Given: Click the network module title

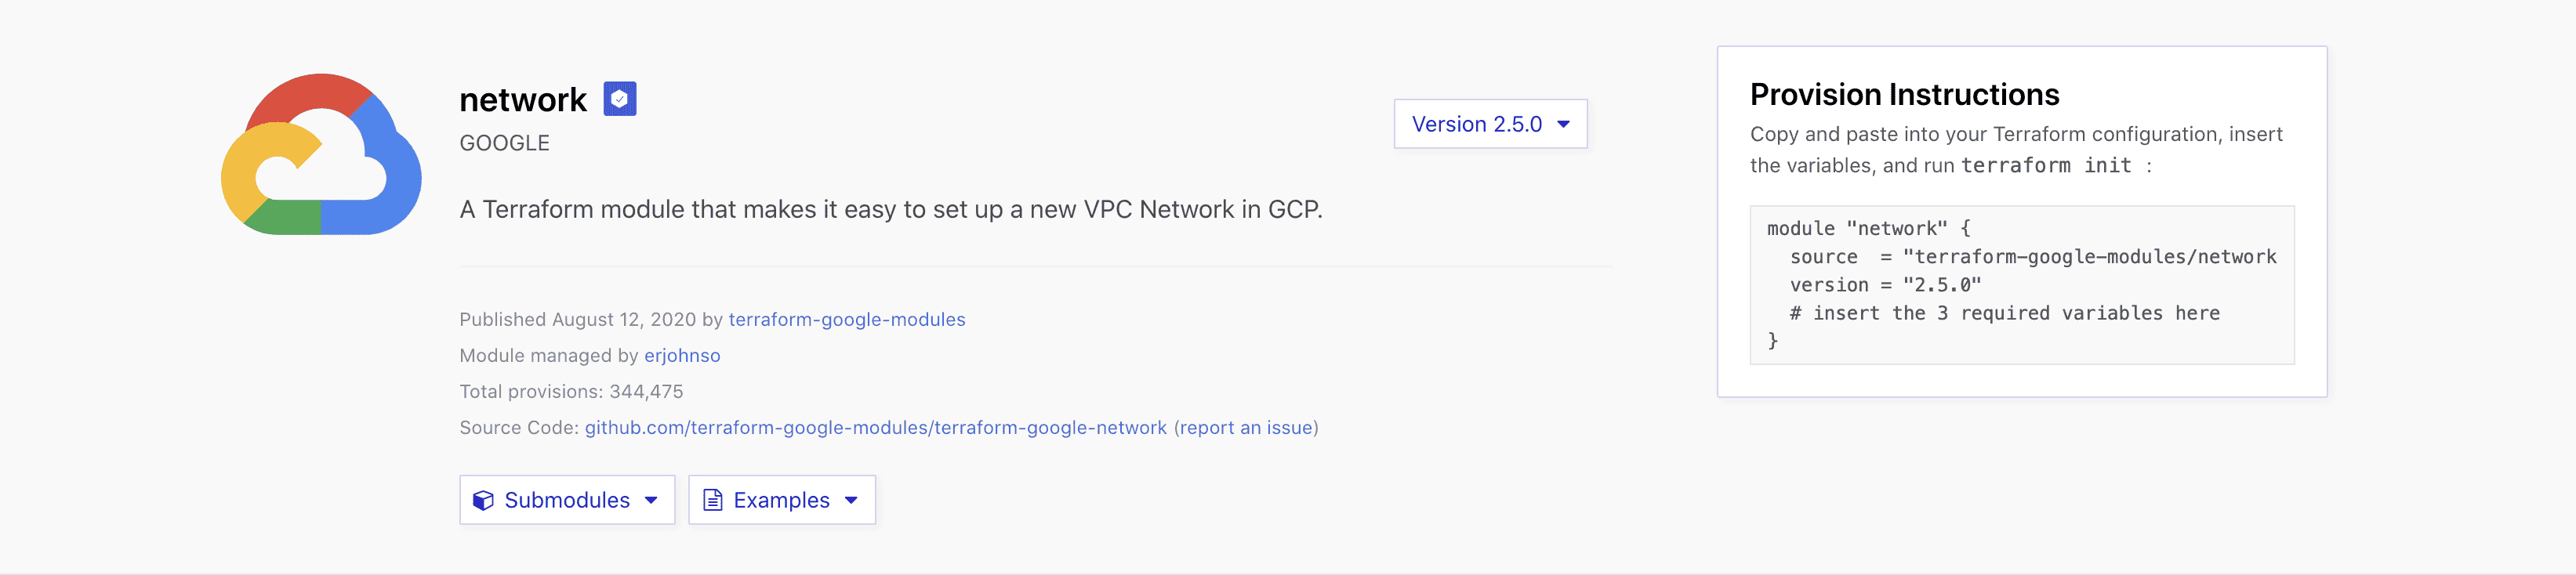Looking at the screenshot, I should coord(523,99).
